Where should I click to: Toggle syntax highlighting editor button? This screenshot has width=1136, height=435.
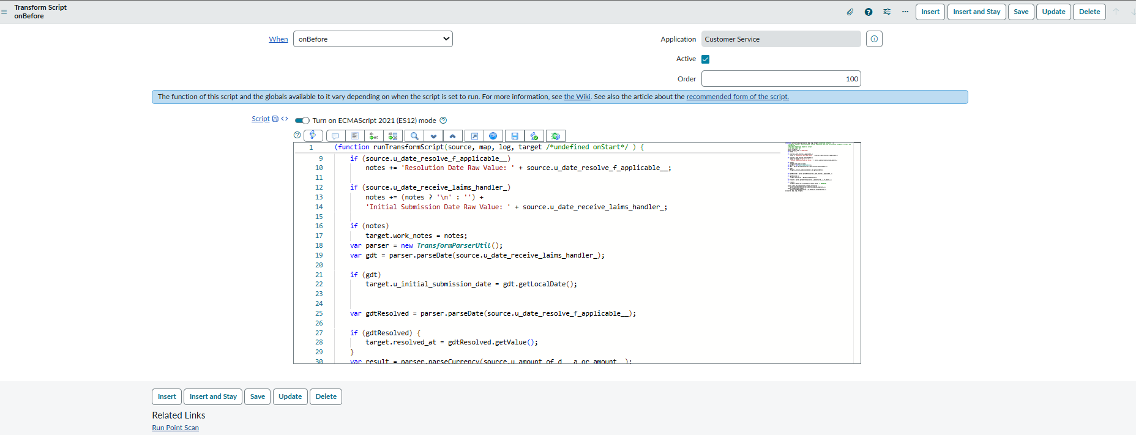pos(313,135)
